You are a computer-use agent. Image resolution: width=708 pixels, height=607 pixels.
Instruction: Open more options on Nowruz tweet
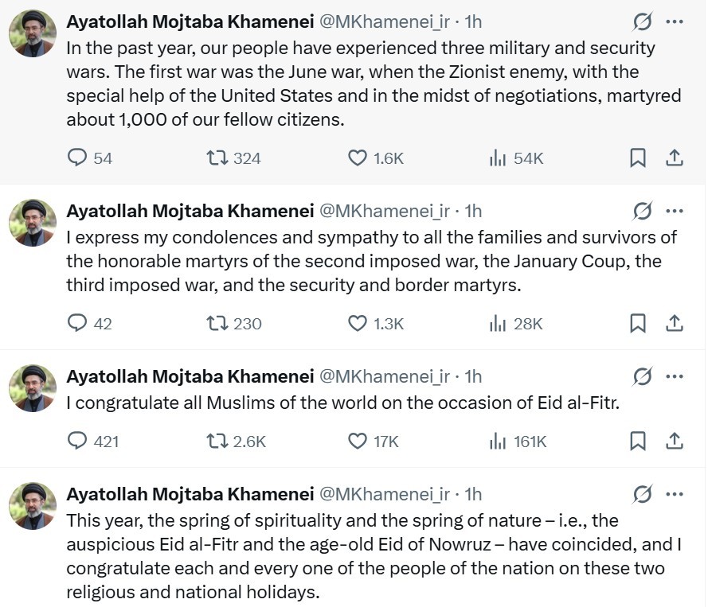point(674,494)
